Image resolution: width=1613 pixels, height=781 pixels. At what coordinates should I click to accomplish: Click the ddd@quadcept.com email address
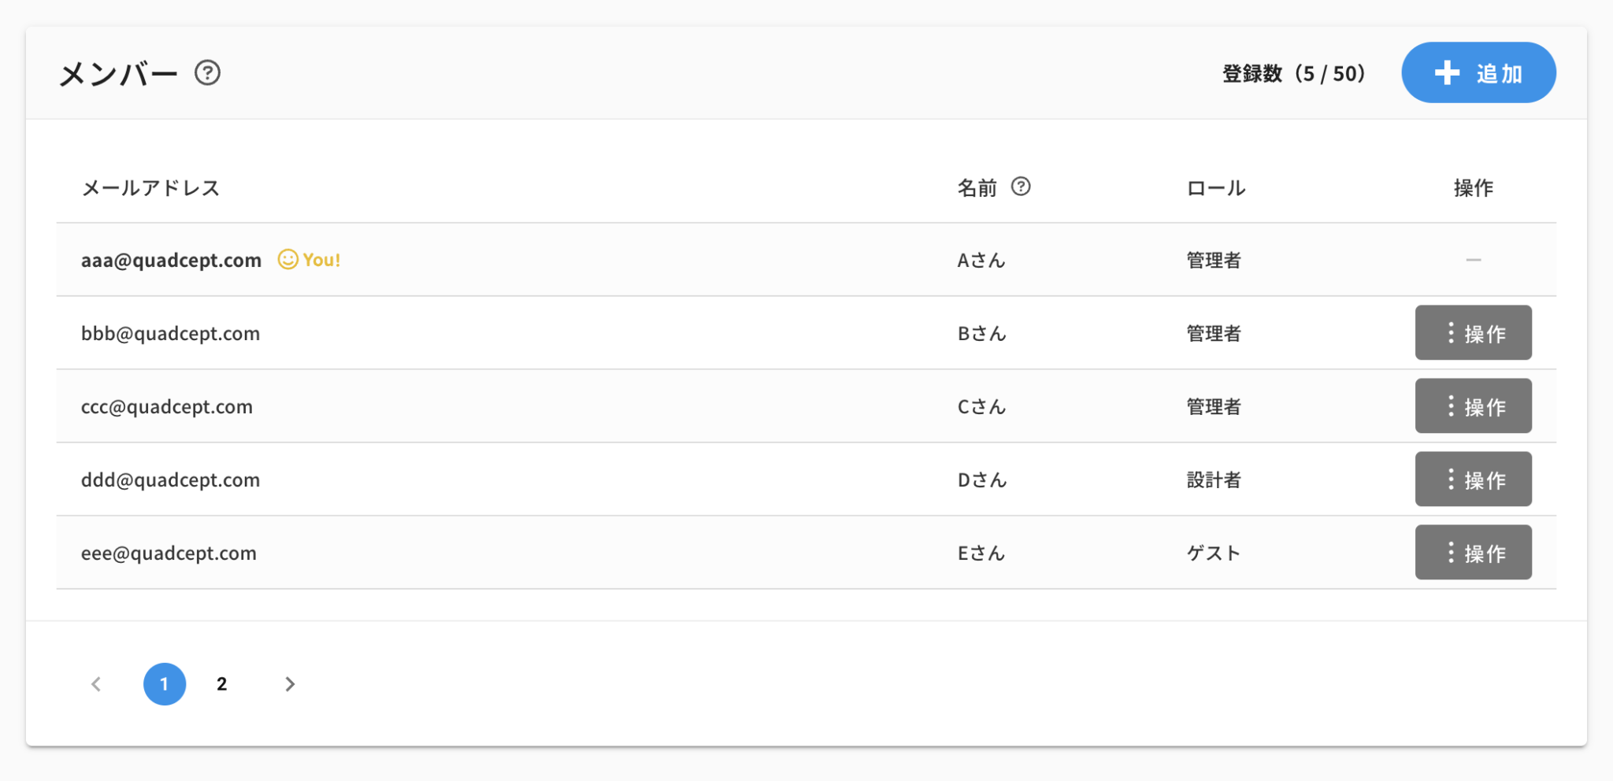tap(170, 480)
